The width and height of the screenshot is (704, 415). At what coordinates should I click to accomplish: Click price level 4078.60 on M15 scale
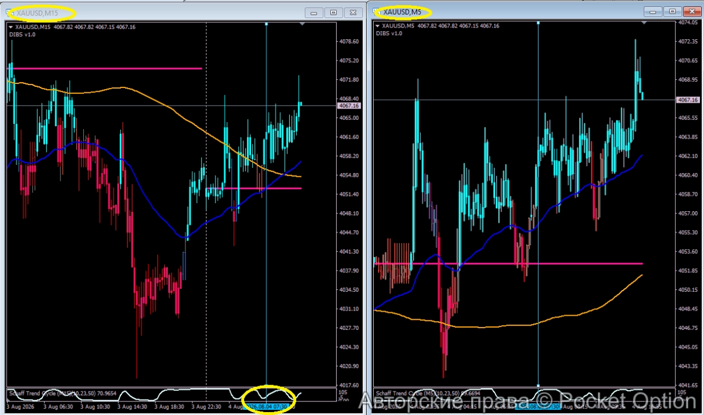tap(349, 42)
